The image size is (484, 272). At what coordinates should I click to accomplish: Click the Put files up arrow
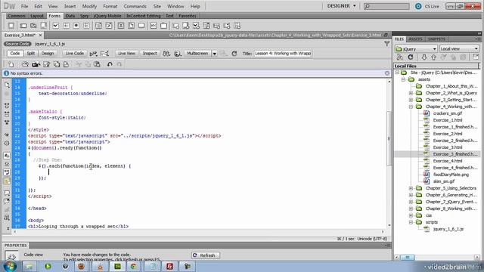point(433,57)
